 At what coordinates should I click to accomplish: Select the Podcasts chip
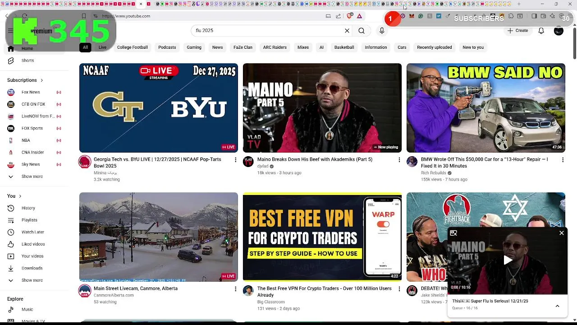tap(167, 47)
